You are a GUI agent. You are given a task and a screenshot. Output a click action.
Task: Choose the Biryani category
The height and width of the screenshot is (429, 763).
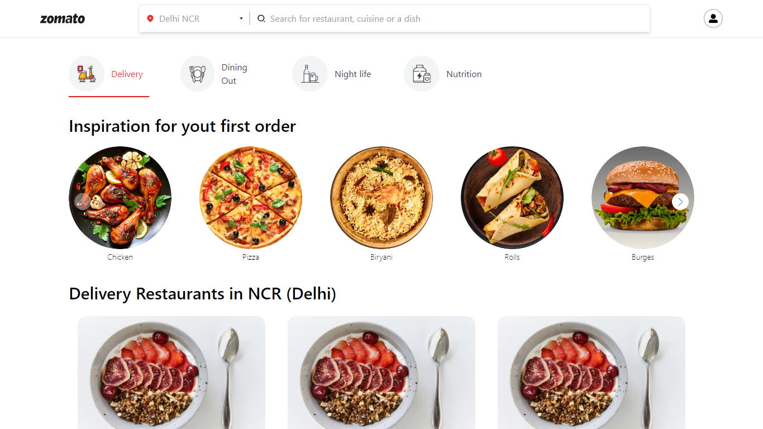(381, 197)
